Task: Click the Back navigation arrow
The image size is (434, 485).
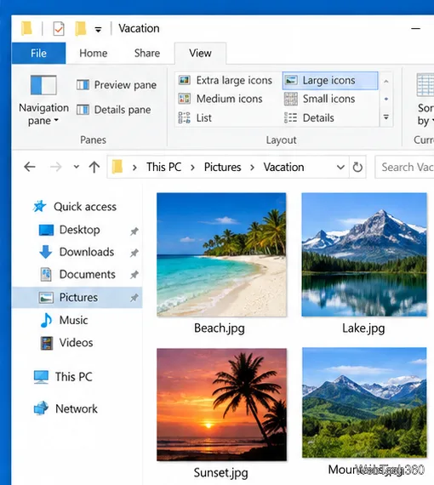Action: 30,167
